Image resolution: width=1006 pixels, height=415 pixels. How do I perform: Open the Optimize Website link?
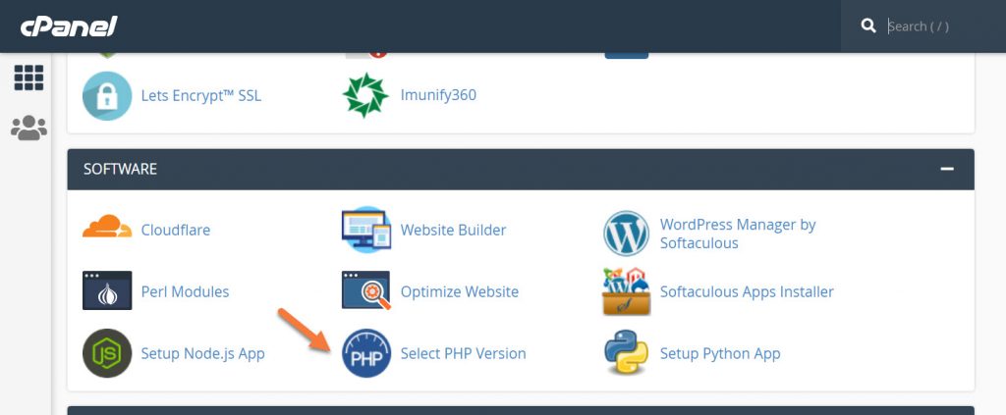(x=459, y=291)
